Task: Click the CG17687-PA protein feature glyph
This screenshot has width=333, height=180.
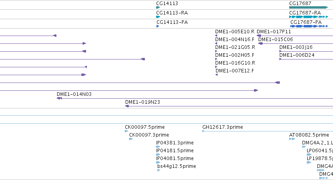Action: 309,26
